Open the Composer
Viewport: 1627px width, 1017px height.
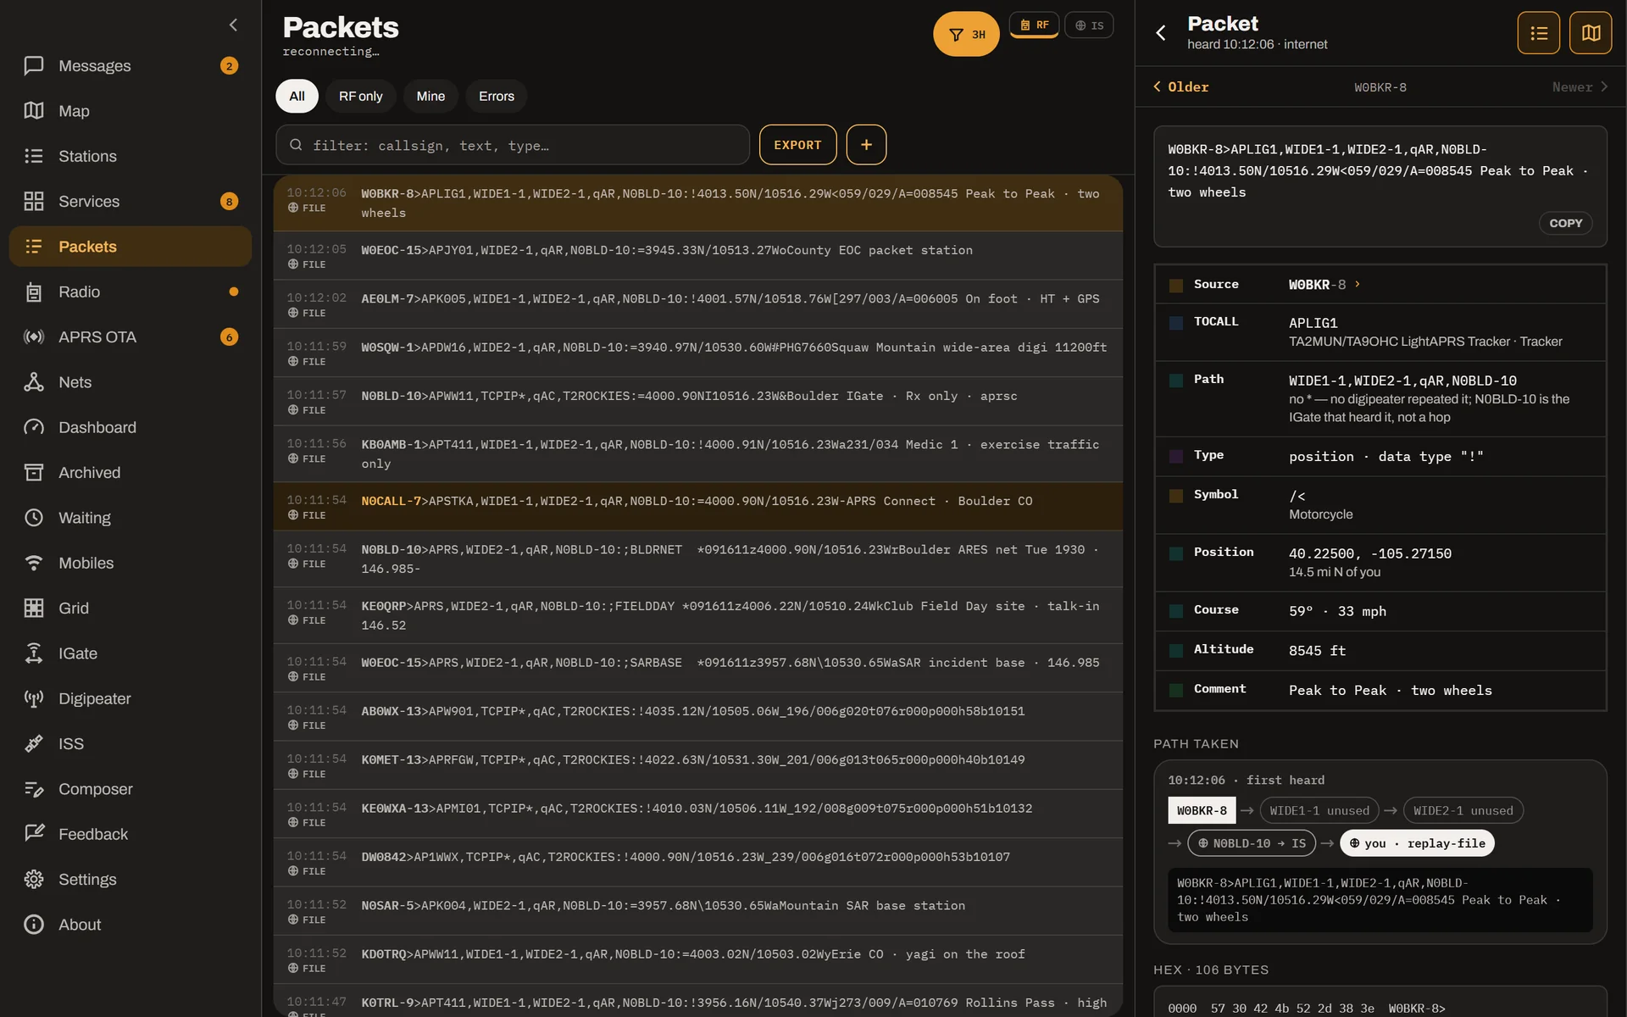(130, 789)
